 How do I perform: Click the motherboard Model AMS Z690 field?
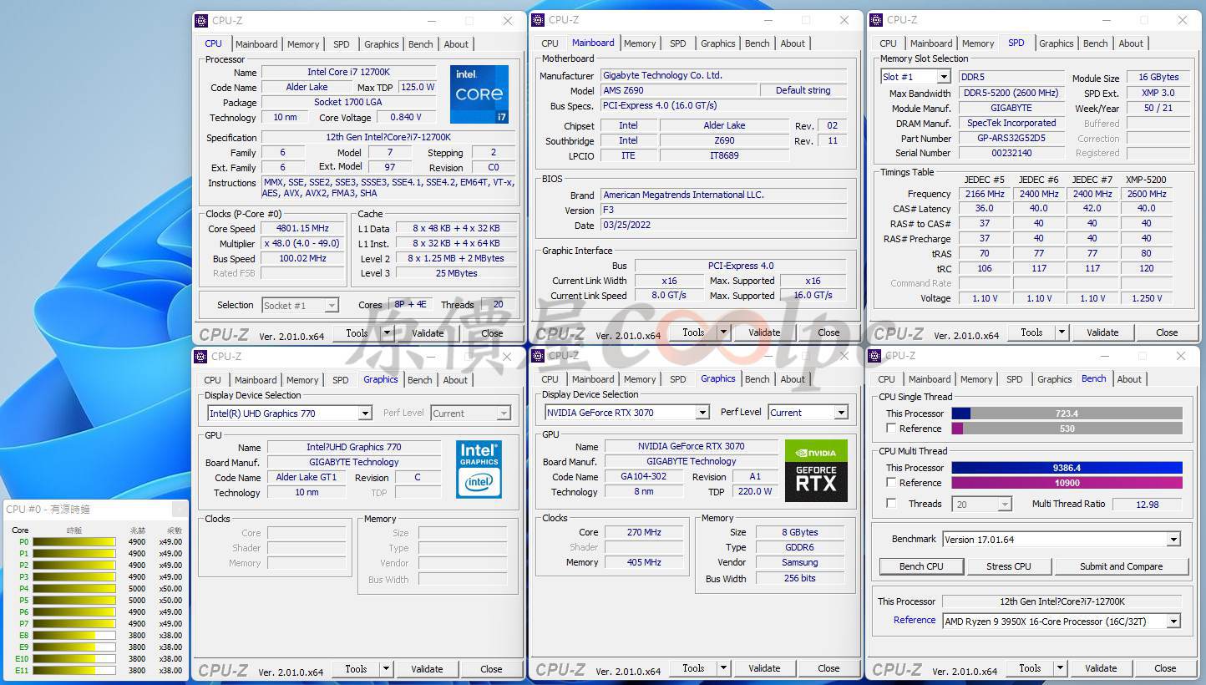click(679, 90)
